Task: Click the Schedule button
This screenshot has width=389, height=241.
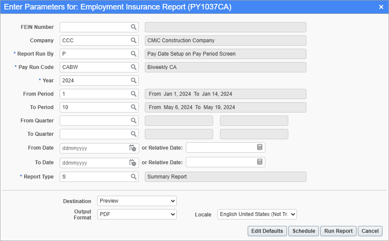Action: tap(304, 231)
